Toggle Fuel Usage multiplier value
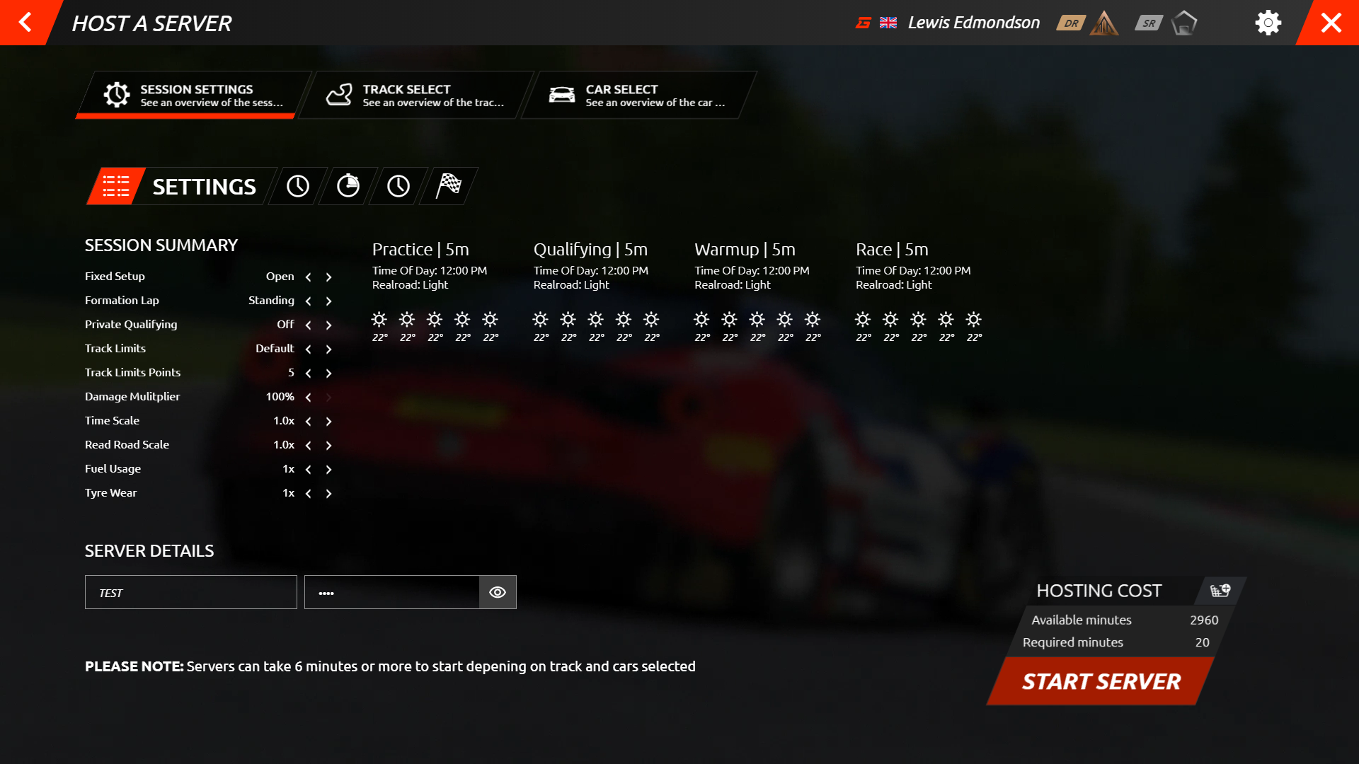 (x=328, y=469)
